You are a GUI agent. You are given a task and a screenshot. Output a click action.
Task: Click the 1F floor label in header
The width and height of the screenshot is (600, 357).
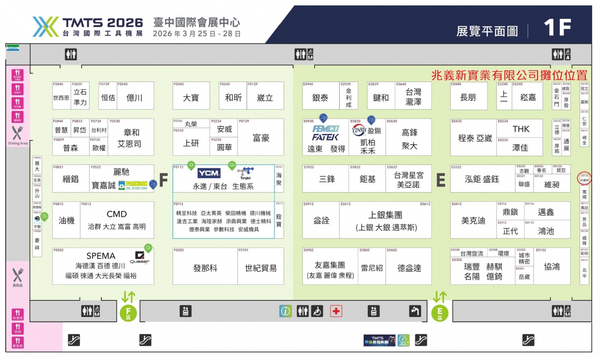click(557, 28)
